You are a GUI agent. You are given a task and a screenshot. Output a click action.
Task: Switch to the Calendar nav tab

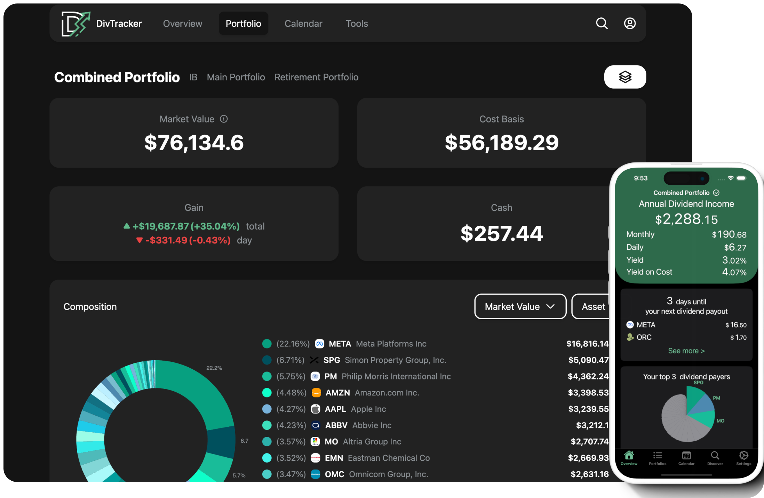tap(303, 24)
